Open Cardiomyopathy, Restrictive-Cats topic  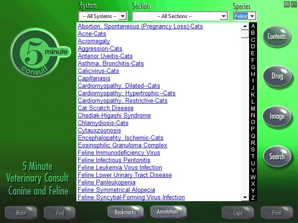pyautogui.click(x=122, y=100)
